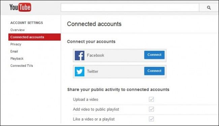Focus the YouTube search field
219x126 pixels.
coord(130,8)
